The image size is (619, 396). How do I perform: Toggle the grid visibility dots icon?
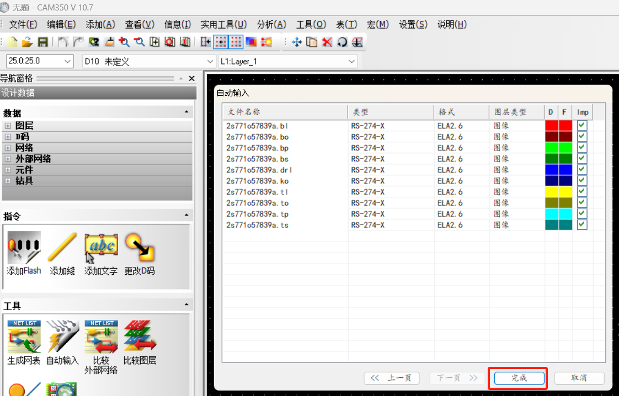(236, 42)
